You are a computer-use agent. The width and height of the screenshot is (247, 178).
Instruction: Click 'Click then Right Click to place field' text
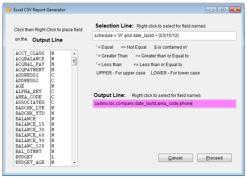[48, 30]
